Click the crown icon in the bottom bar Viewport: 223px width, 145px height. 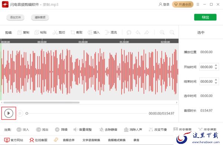(x=56, y=140)
